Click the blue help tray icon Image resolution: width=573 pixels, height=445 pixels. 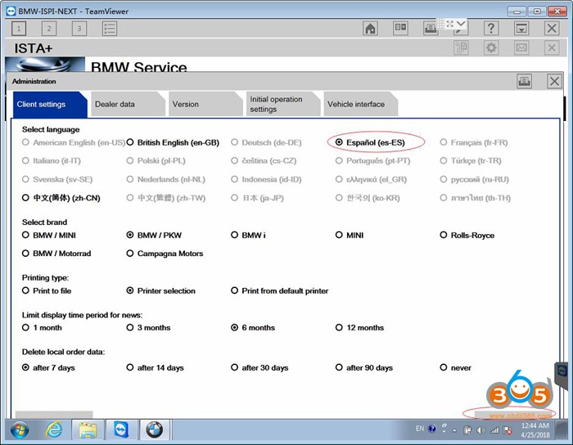pyautogui.click(x=432, y=429)
